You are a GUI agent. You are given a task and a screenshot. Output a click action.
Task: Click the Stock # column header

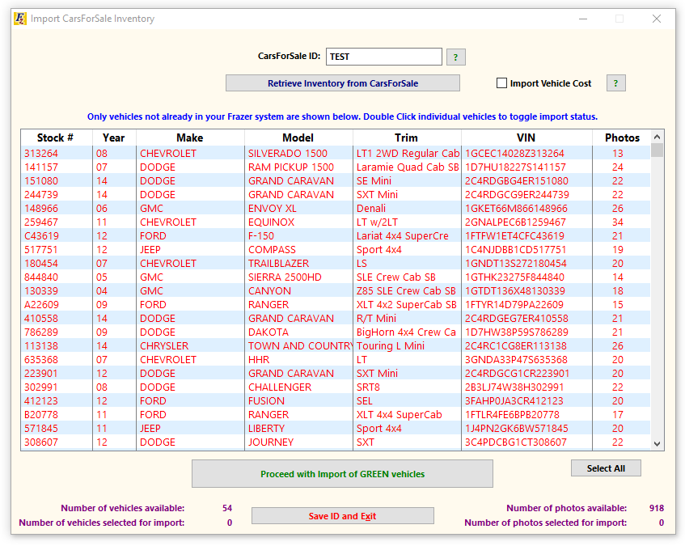56,138
